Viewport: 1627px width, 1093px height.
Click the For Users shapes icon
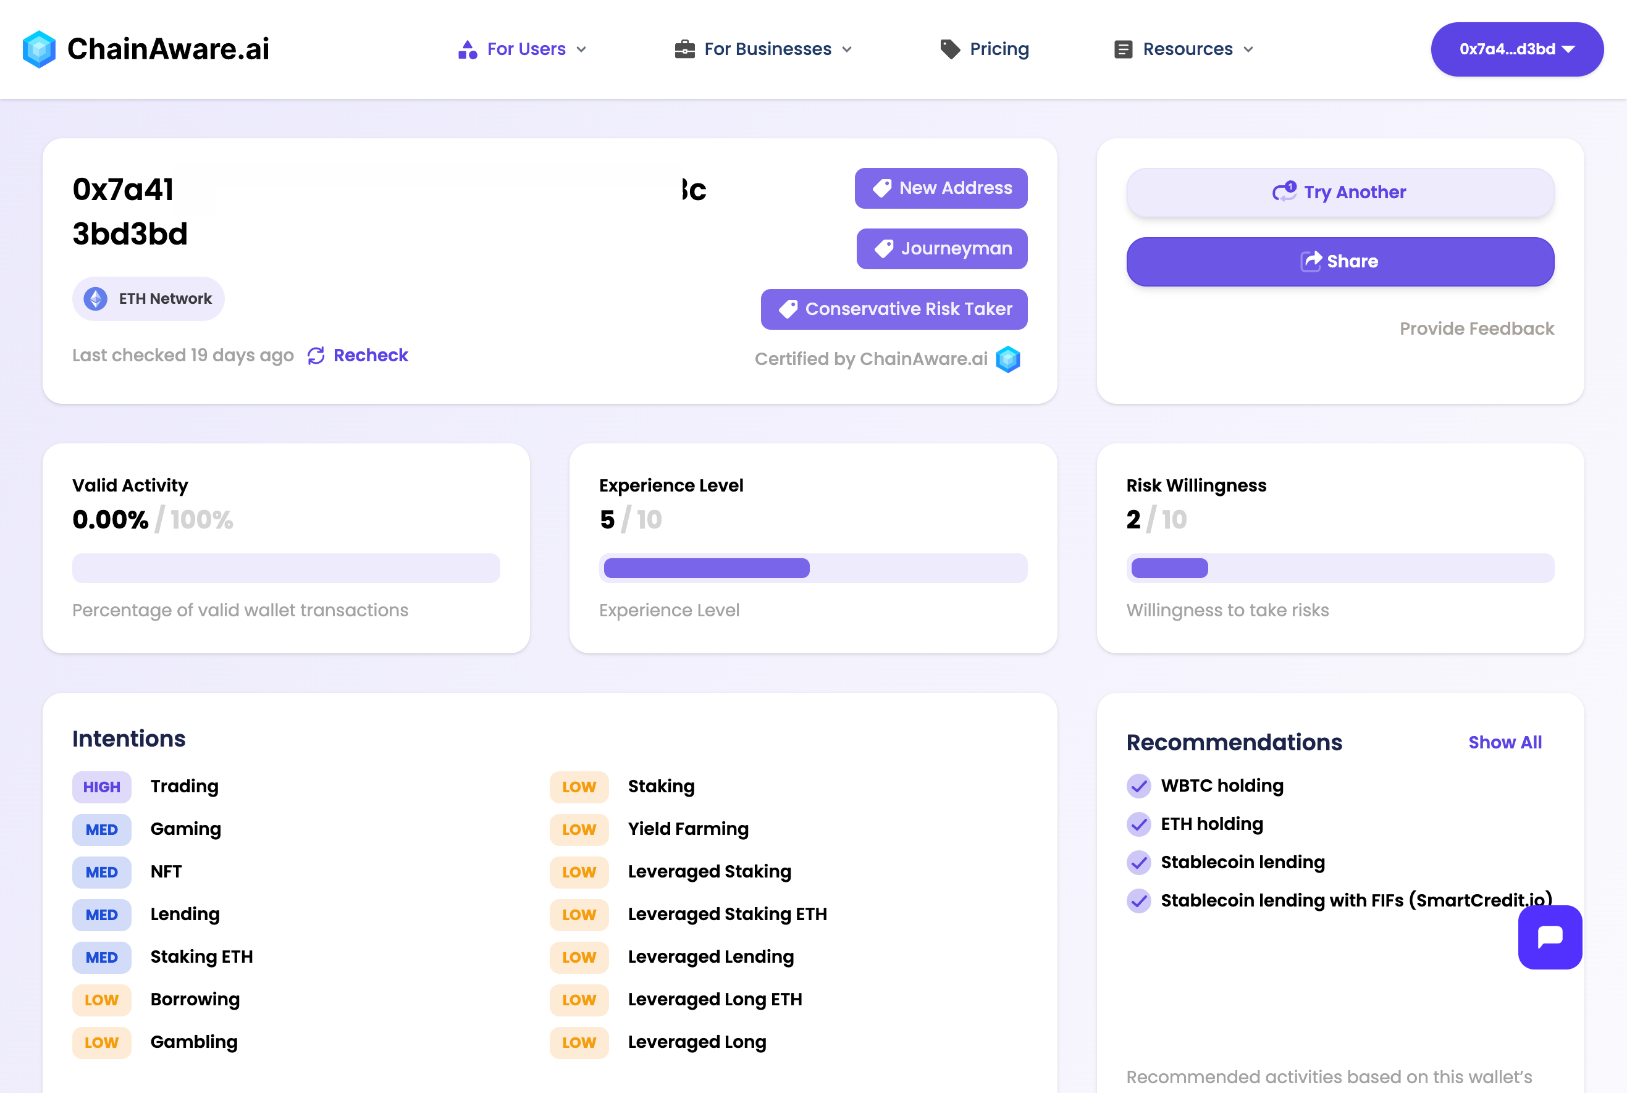[468, 49]
